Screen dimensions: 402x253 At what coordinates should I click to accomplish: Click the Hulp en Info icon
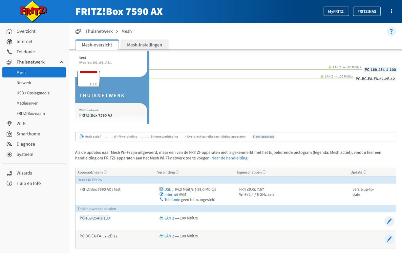[10, 183]
